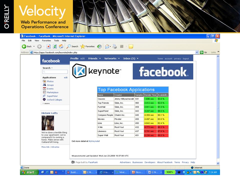Image resolution: width=240 pixels, height=180 pixels.
Task: Click the small Keynote icon in page footer
Action: pos(73,162)
